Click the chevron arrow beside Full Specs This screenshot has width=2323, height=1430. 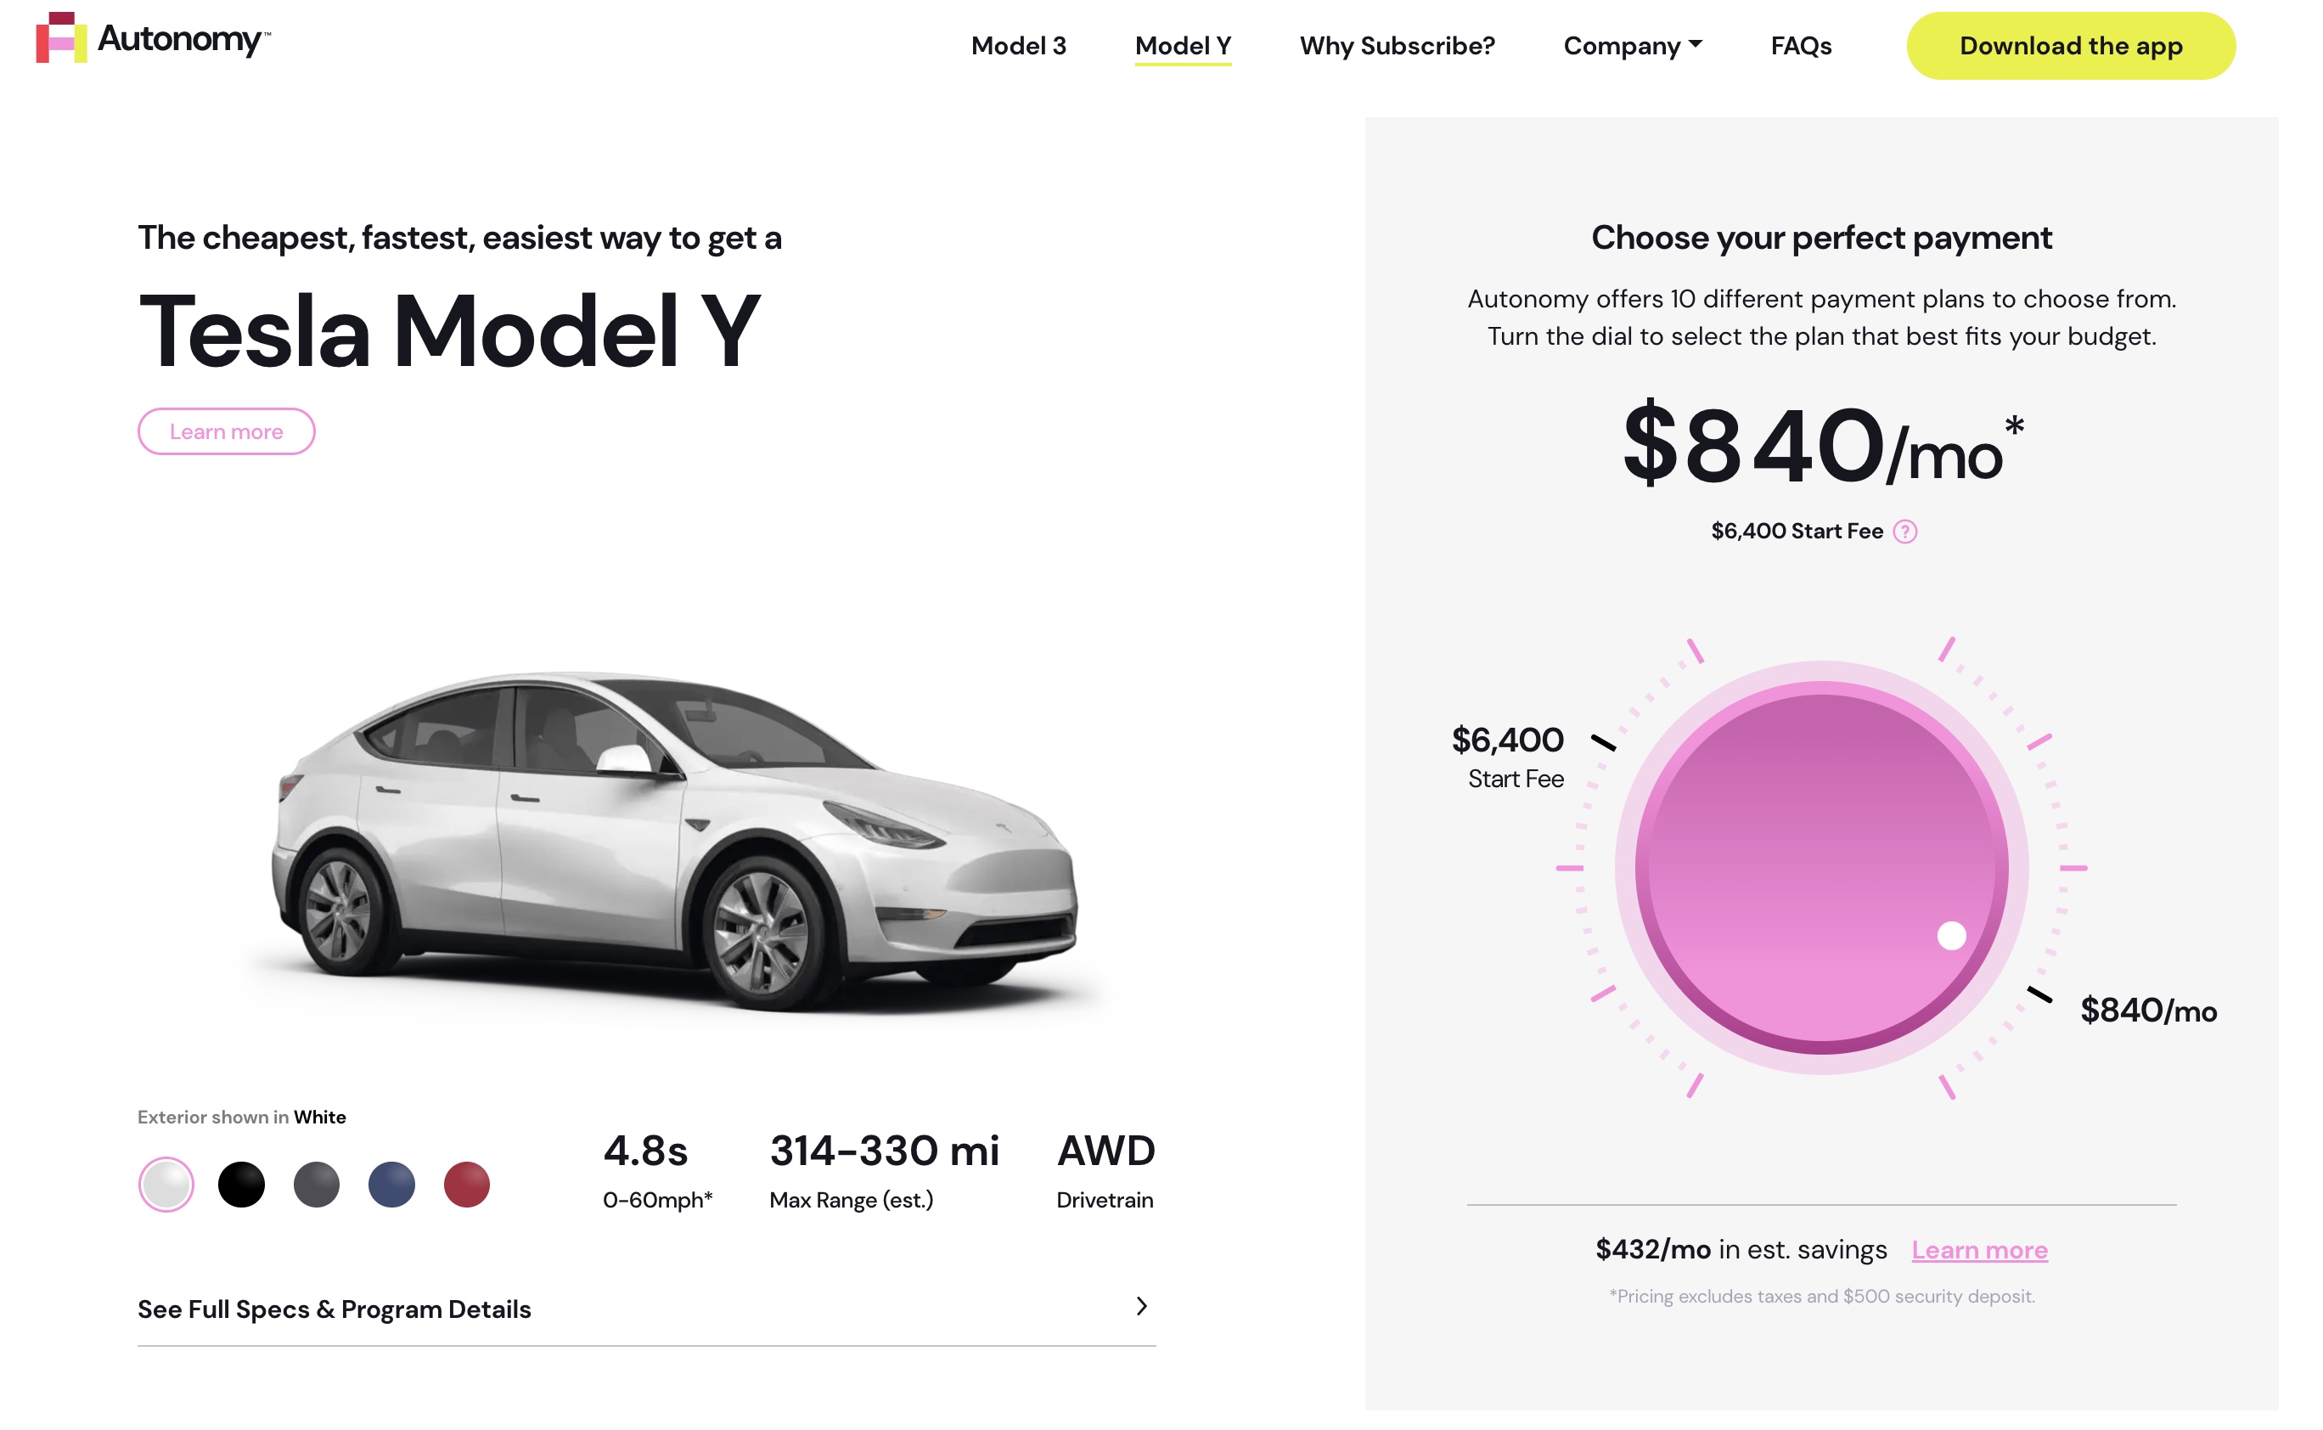click(1141, 1306)
